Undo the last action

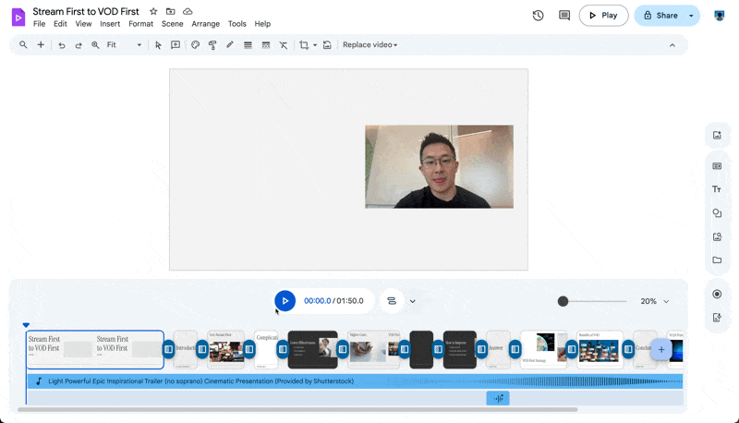click(62, 45)
